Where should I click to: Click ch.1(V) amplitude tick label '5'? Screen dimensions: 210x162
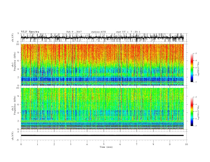point(18,33)
